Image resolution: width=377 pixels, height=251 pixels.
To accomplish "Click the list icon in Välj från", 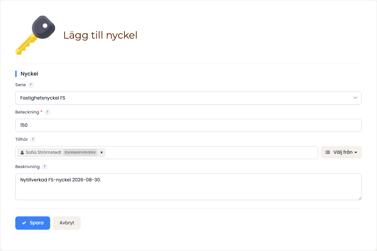I will pos(328,152).
